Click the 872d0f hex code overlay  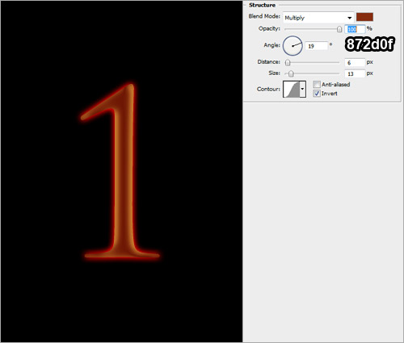coord(370,44)
